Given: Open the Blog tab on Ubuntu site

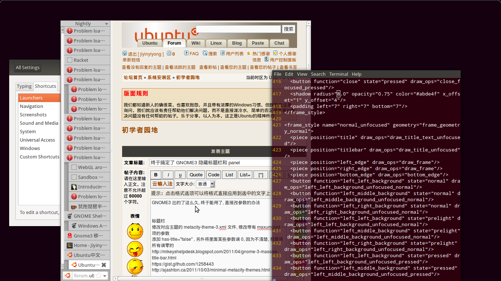Looking at the screenshot, I should click(x=237, y=43).
